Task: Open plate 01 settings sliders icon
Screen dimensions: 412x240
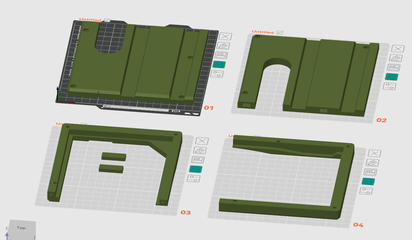Action: [217, 74]
